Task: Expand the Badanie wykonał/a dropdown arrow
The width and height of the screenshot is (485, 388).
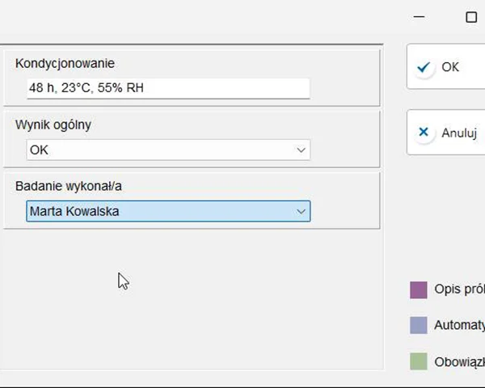Action: (x=302, y=212)
